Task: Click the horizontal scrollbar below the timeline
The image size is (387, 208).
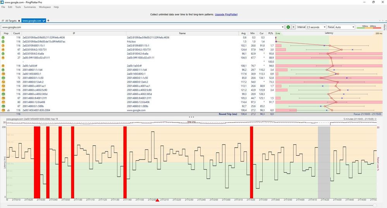Action: click(x=192, y=205)
